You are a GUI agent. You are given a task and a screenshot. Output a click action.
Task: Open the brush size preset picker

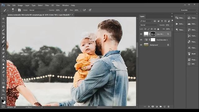(x=16, y=10)
